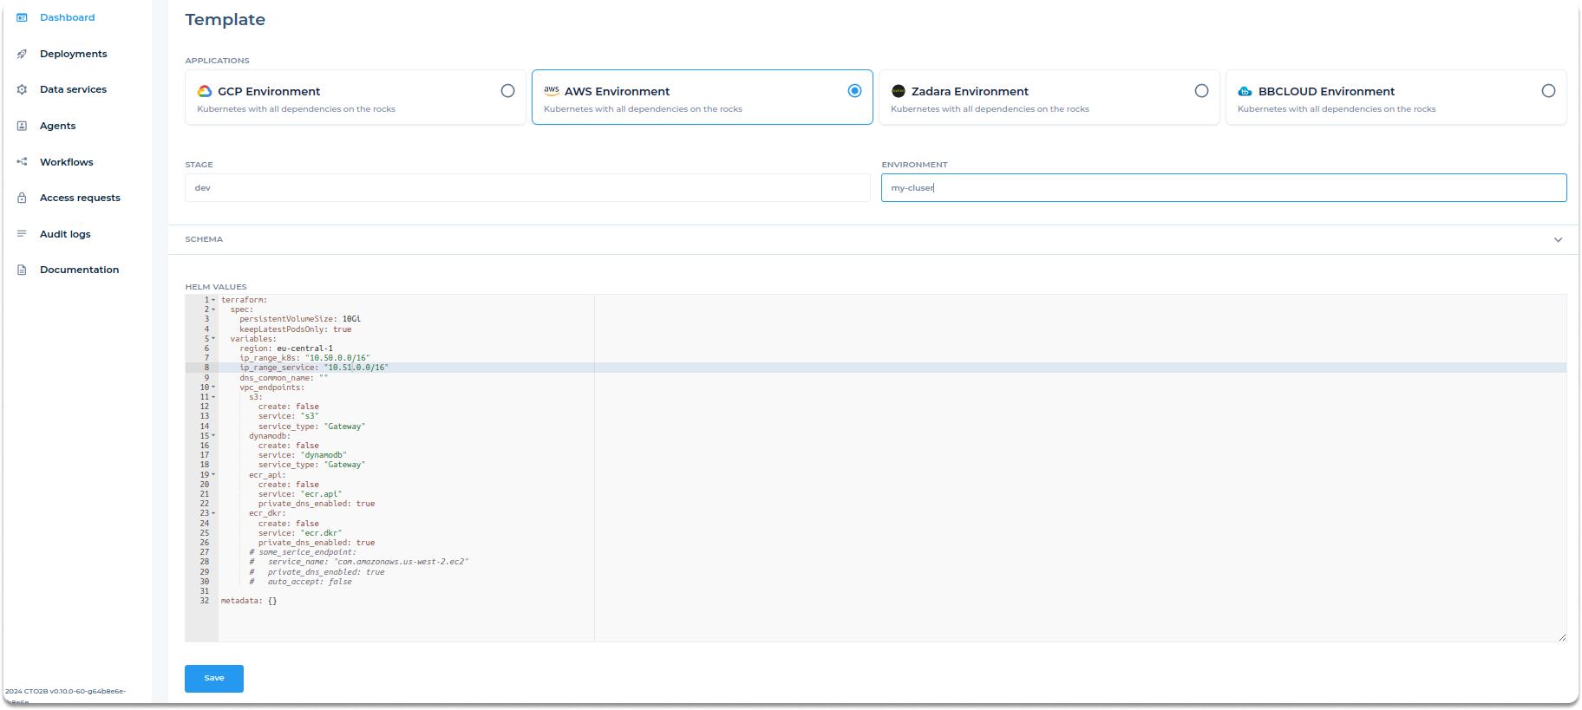Click the Save button
The width and height of the screenshot is (1582, 710).
tap(214, 679)
